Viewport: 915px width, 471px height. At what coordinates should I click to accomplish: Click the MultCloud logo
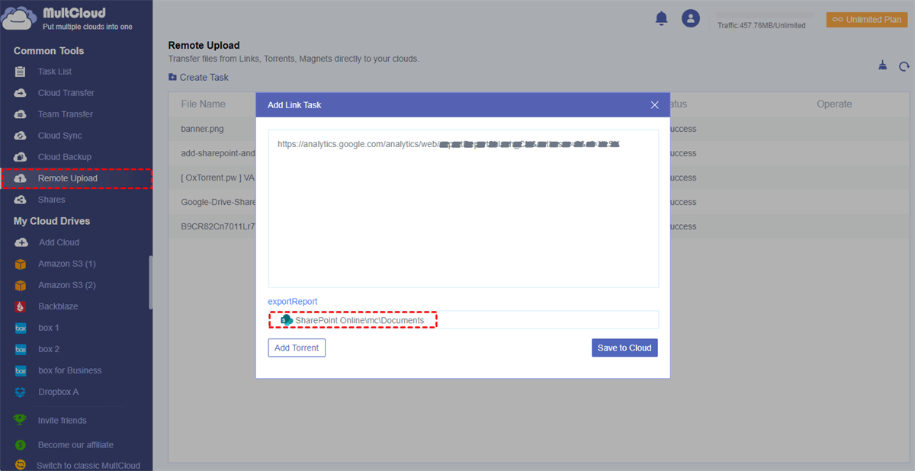point(67,18)
